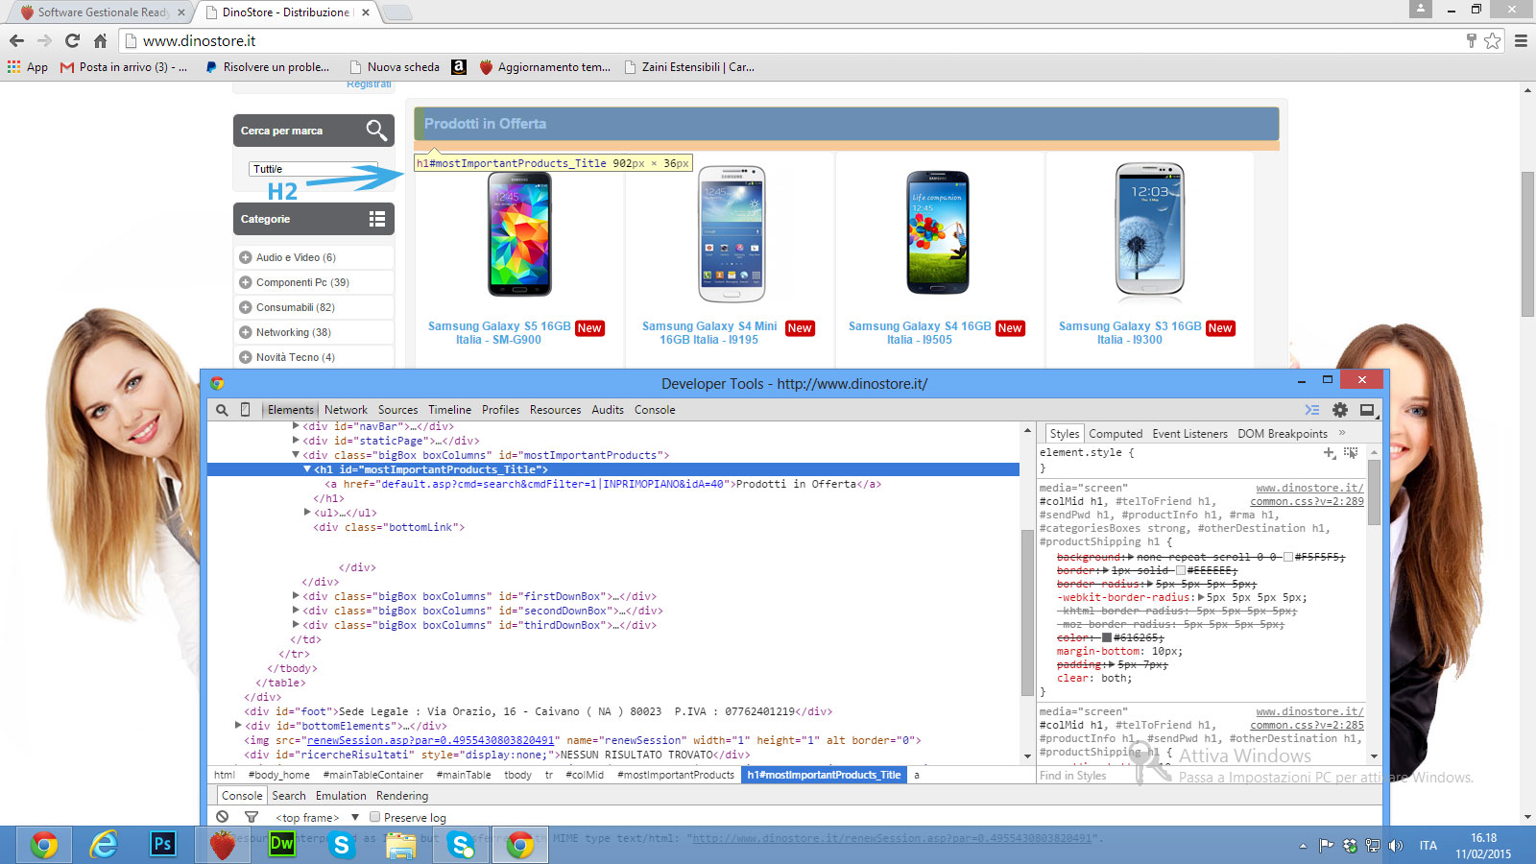1536x864 pixels.
Task: Open the Emulation drawer tab
Action: [341, 796]
